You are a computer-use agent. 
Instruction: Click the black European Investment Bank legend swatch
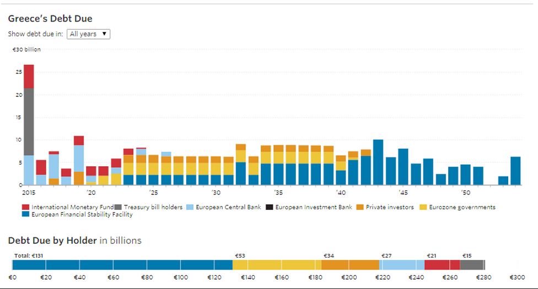tap(269, 208)
